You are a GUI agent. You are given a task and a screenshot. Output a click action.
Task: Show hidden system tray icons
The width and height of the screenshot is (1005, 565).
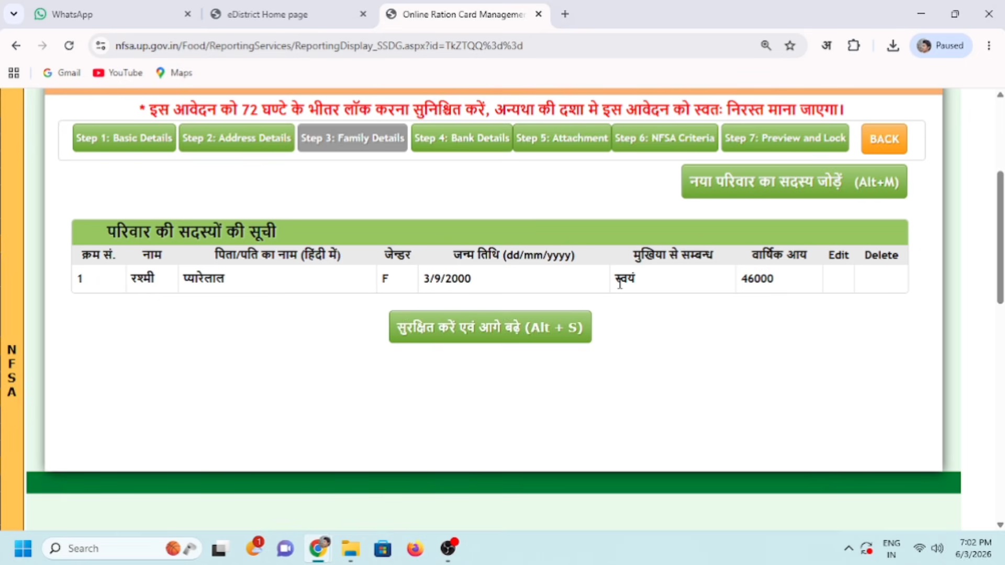[x=848, y=548]
